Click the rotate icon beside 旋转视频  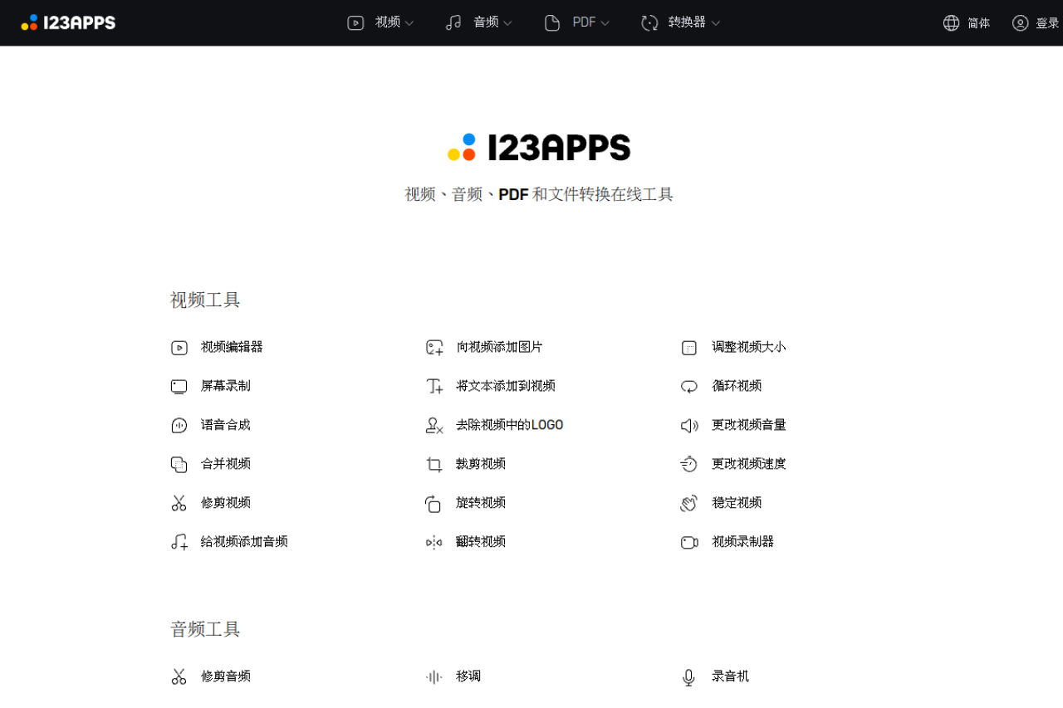(434, 503)
